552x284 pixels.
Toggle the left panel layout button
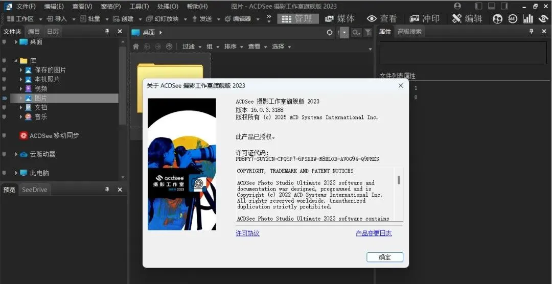(478, 6)
